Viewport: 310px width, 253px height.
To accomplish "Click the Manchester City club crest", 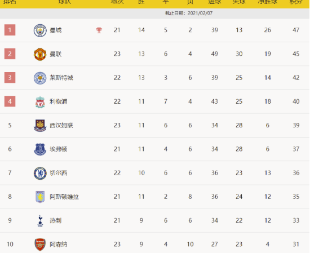I will (x=40, y=30).
